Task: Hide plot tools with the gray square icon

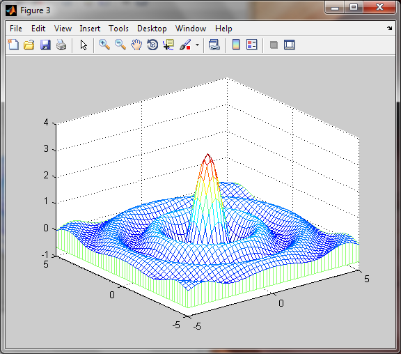Action: point(274,45)
